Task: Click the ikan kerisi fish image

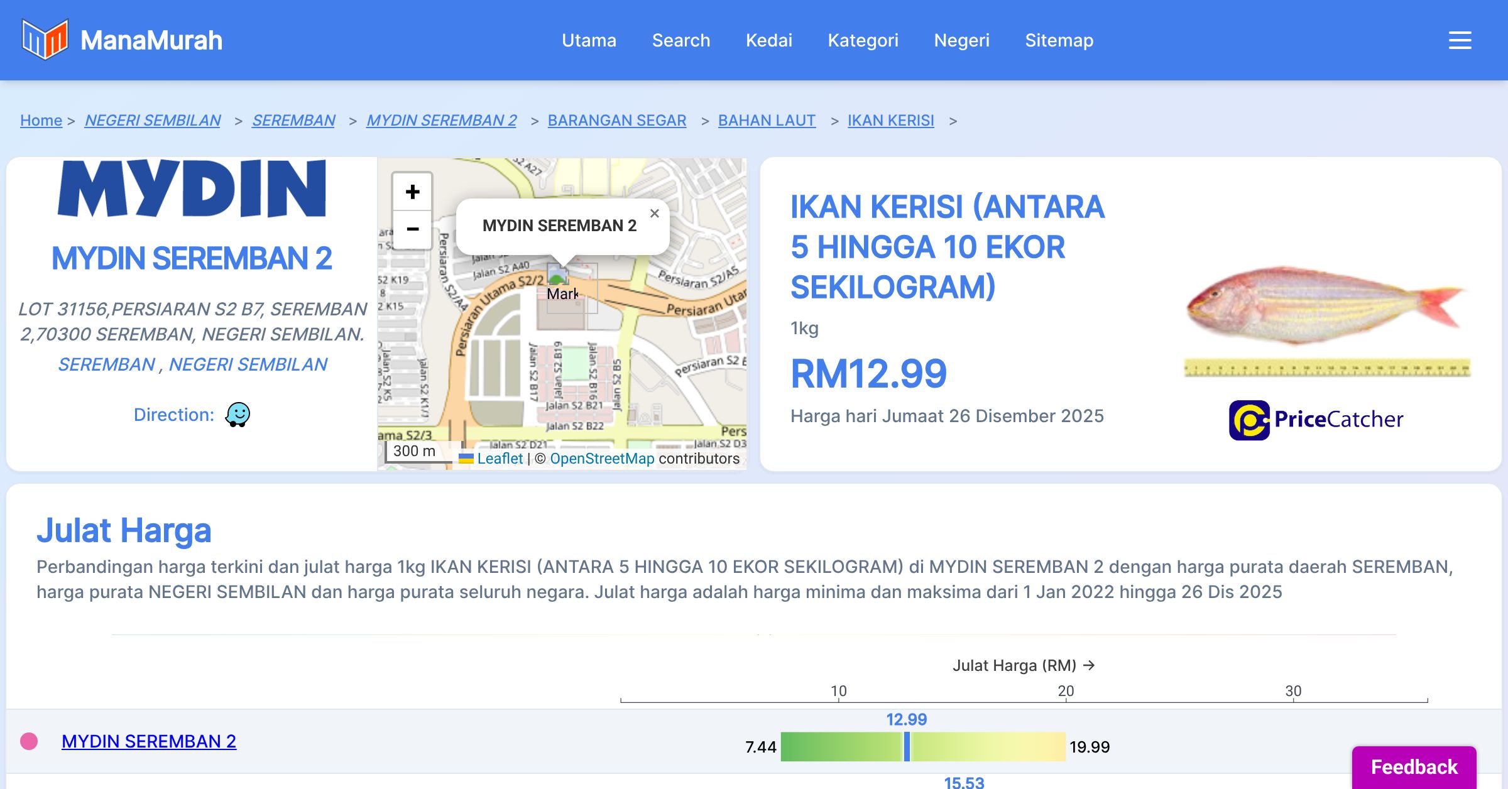Action: pos(1326,308)
